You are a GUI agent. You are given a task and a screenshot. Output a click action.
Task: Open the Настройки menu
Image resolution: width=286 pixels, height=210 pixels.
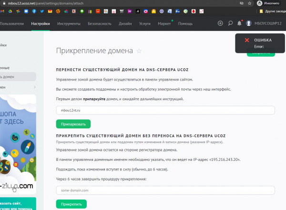(41, 23)
